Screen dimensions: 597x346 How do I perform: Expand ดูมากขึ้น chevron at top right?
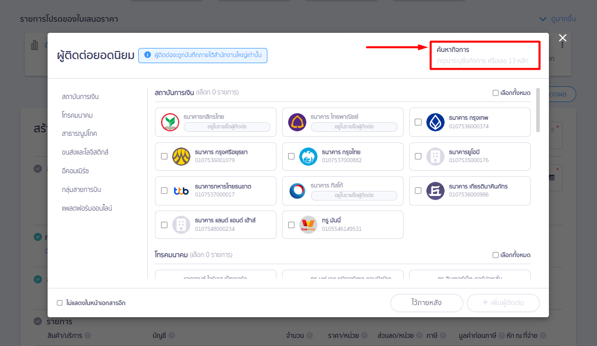point(543,19)
